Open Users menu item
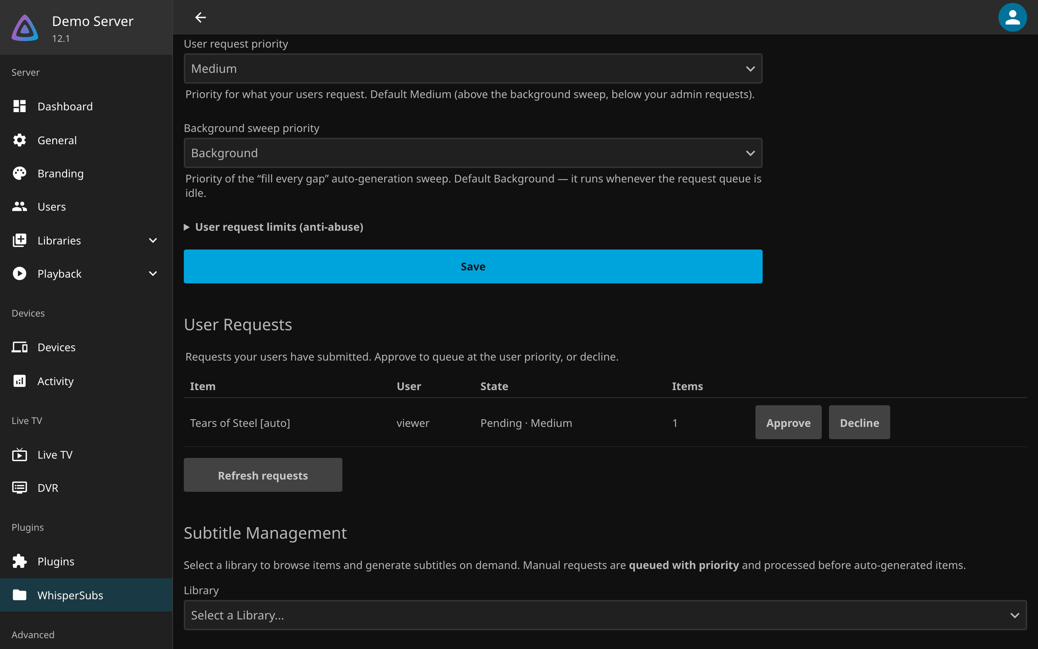Screen dimensions: 1038x649 click(86, 207)
